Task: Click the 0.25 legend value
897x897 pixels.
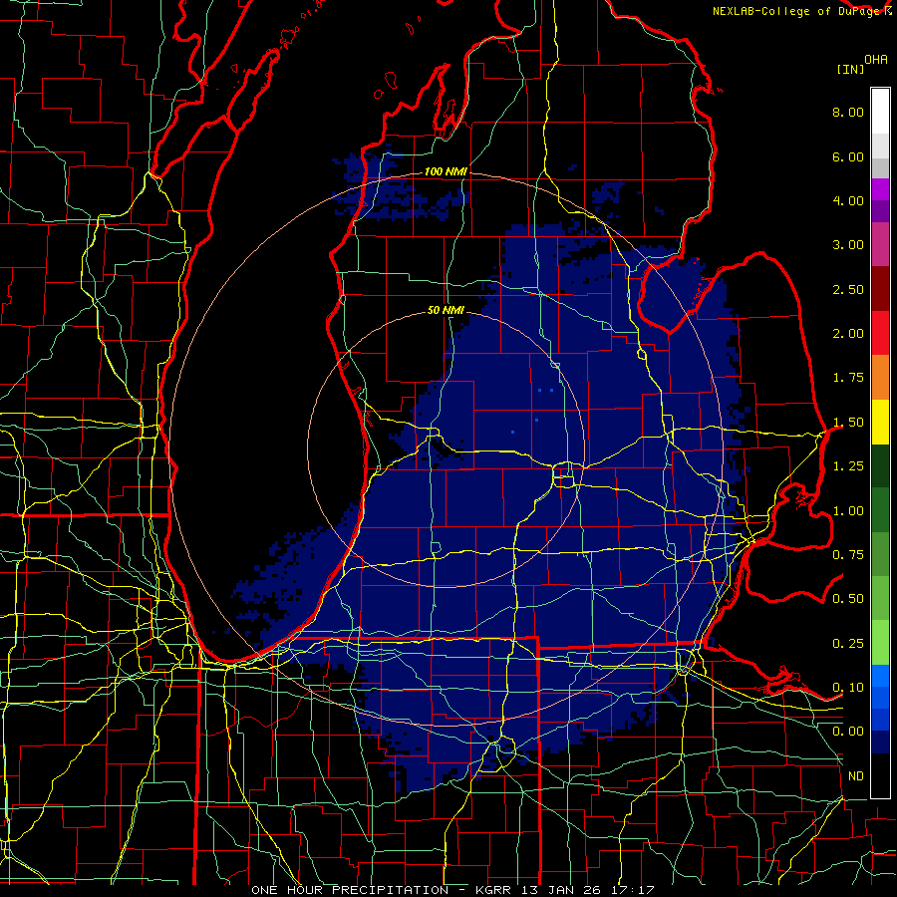Action: [848, 644]
